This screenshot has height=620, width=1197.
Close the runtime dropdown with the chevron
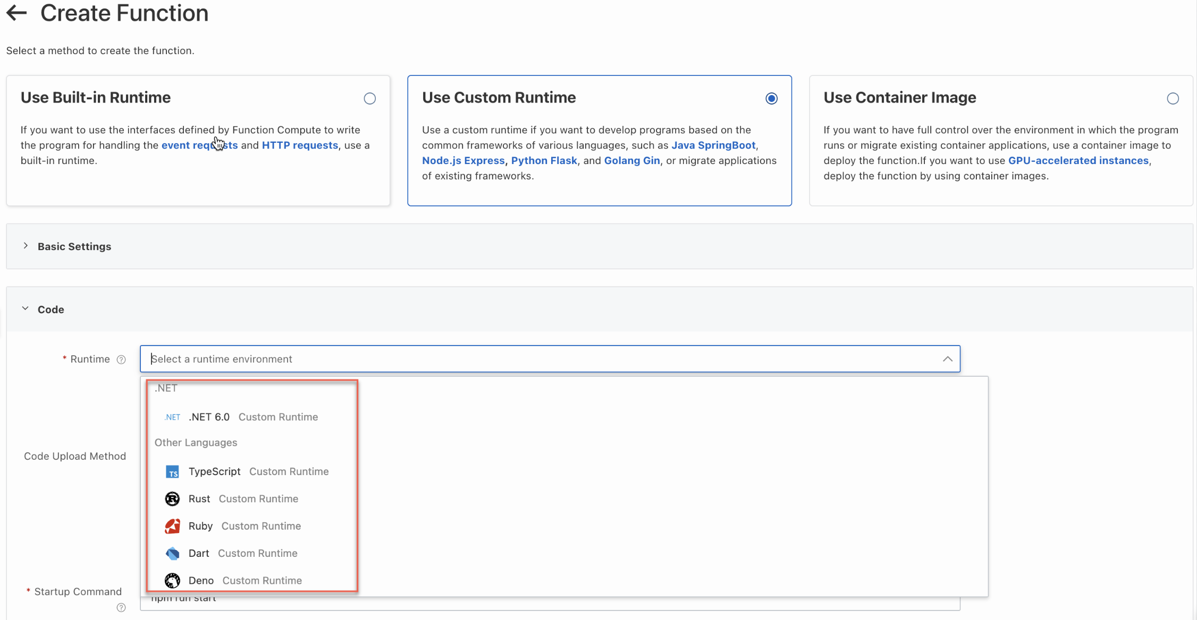(x=947, y=359)
